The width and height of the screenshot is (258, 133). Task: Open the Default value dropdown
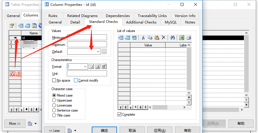pyautogui.click(x=98, y=52)
